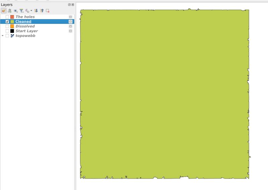Click the memory layer indicator for Dissolved
Screen dimensions: 268x190
point(71,26)
